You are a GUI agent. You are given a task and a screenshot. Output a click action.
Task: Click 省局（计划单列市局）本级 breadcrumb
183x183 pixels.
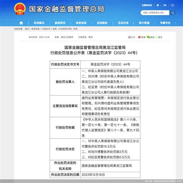coord(65,29)
